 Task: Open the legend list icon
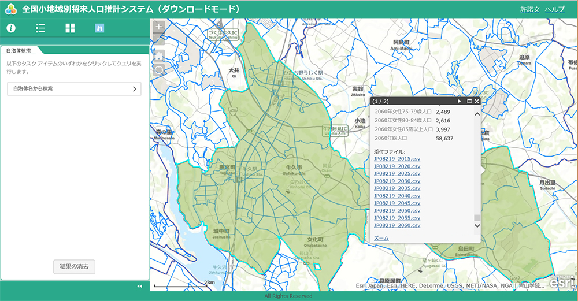(40, 28)
